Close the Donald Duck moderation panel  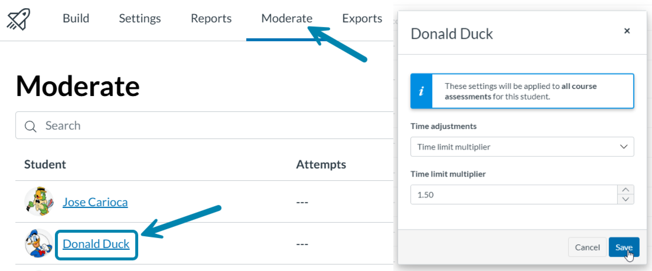(627, 31)
